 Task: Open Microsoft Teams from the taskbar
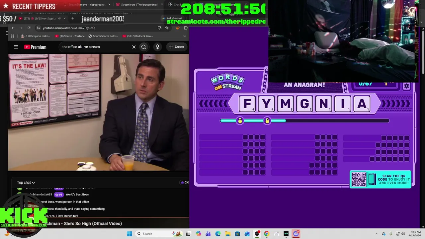coord(208,234)
